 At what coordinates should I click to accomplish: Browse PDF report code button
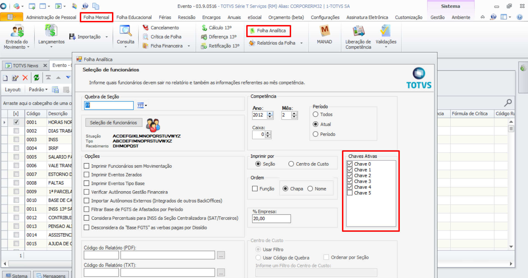click(x=221, y=255)
